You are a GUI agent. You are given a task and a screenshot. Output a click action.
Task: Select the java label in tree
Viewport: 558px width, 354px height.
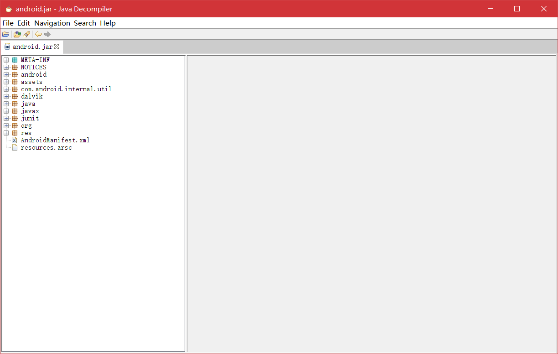[x=28, y=104]
